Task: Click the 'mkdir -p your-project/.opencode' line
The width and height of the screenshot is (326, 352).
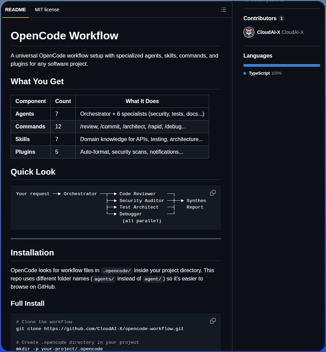Action: [59, 349]
